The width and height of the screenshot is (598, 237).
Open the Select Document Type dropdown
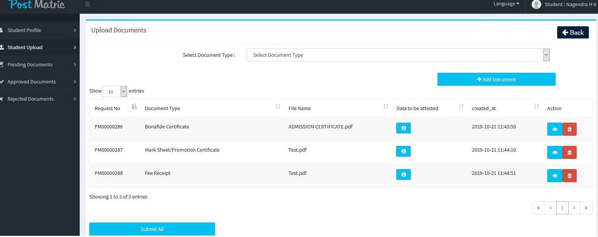(398, 55)
